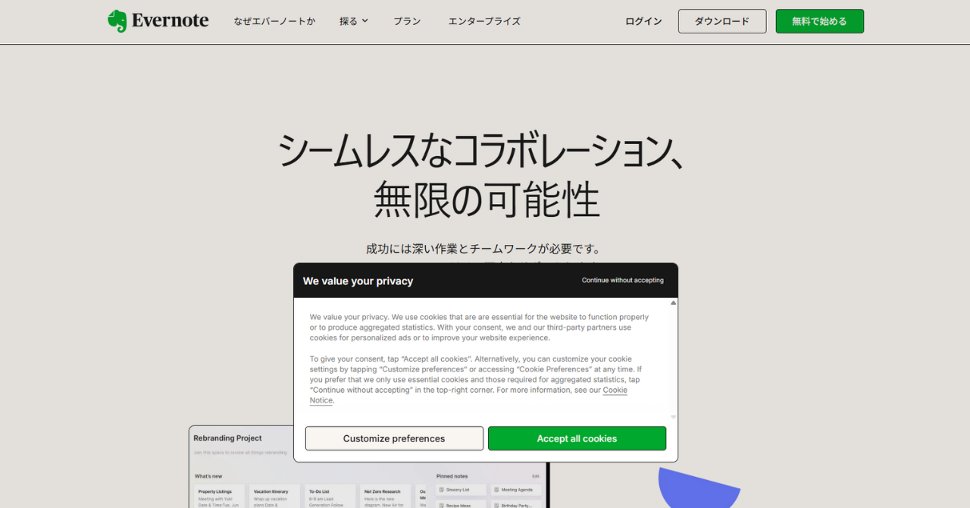Open the Cookie Notice link
Screen dimensions: 970x508
point(615,390)
